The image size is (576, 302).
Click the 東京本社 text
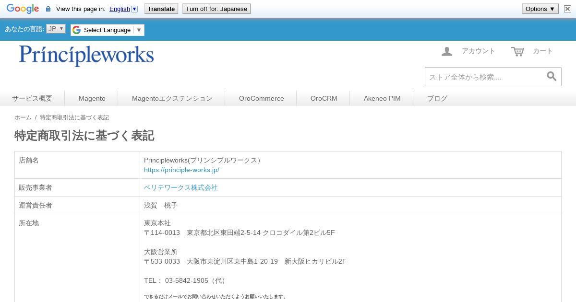157,223
